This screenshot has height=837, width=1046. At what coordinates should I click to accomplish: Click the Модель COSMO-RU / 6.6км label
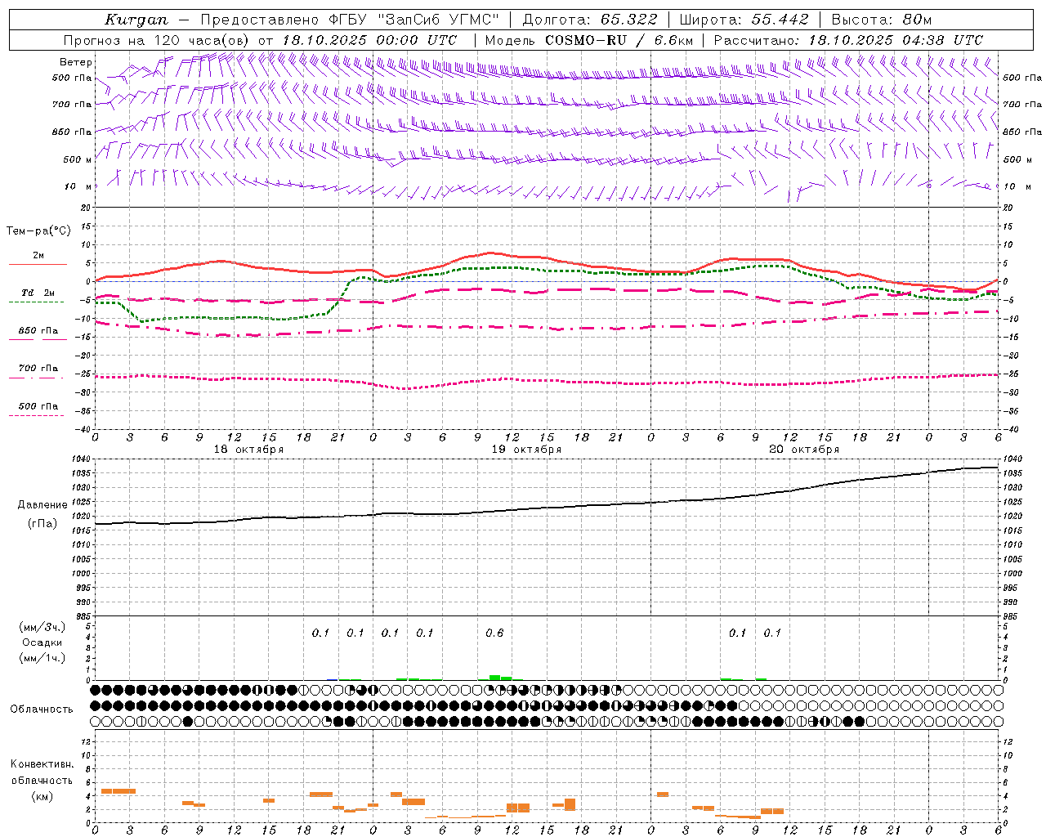(x=589, y=40)
